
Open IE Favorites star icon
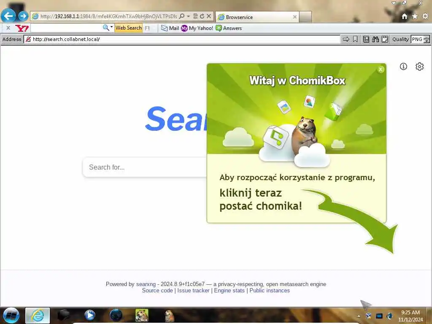[415, 16]
